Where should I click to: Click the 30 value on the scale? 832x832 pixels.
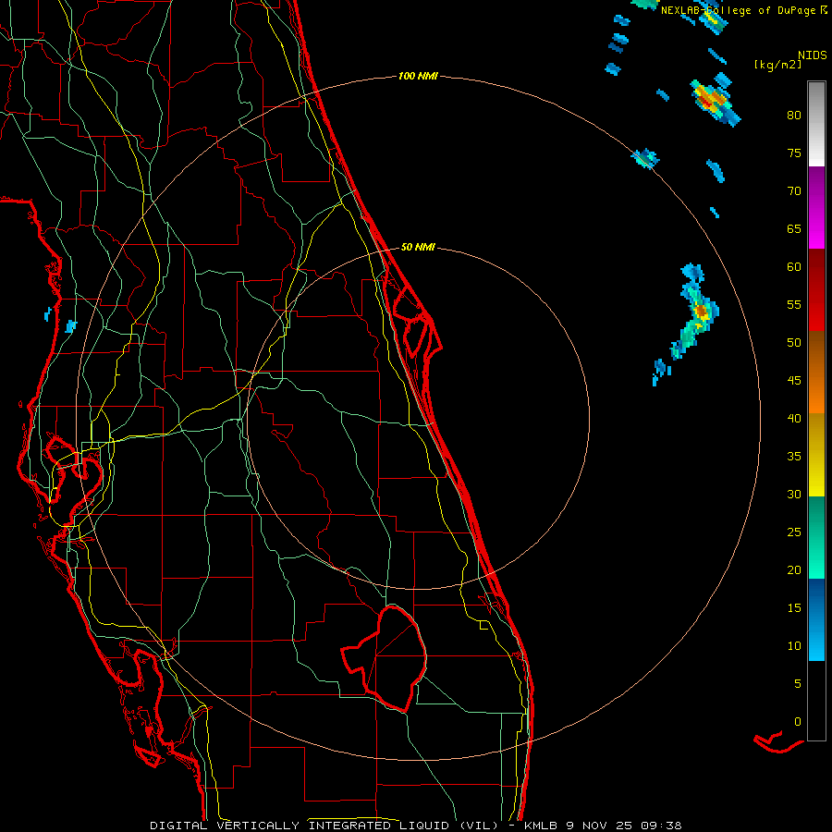[794, 494]
